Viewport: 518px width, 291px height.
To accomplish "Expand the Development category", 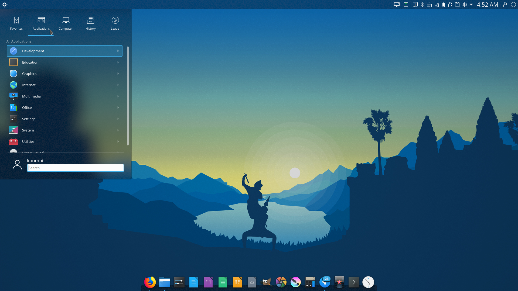I will pos(65,51).
